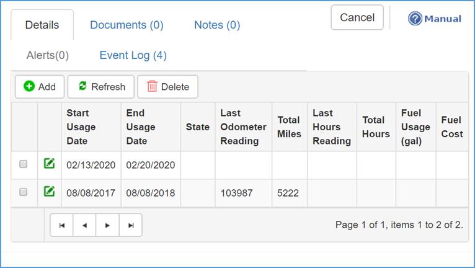Click the edit icon for 02/13/2020 row
475x268 pixels.
coord(49,164)
